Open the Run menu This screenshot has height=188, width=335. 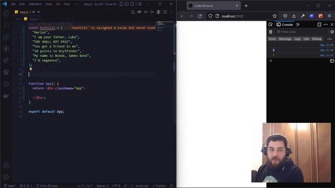pos(66,4)
